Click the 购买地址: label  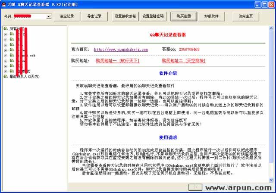[x=80, y=61]
